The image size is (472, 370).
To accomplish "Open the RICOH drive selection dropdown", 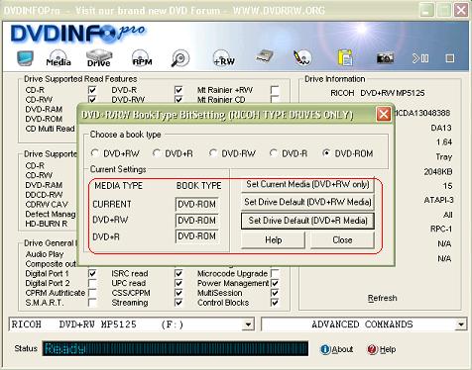I will [x=248, y=324].
